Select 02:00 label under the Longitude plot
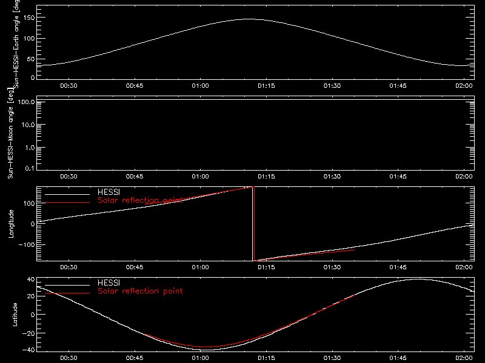 coord(464,267)
